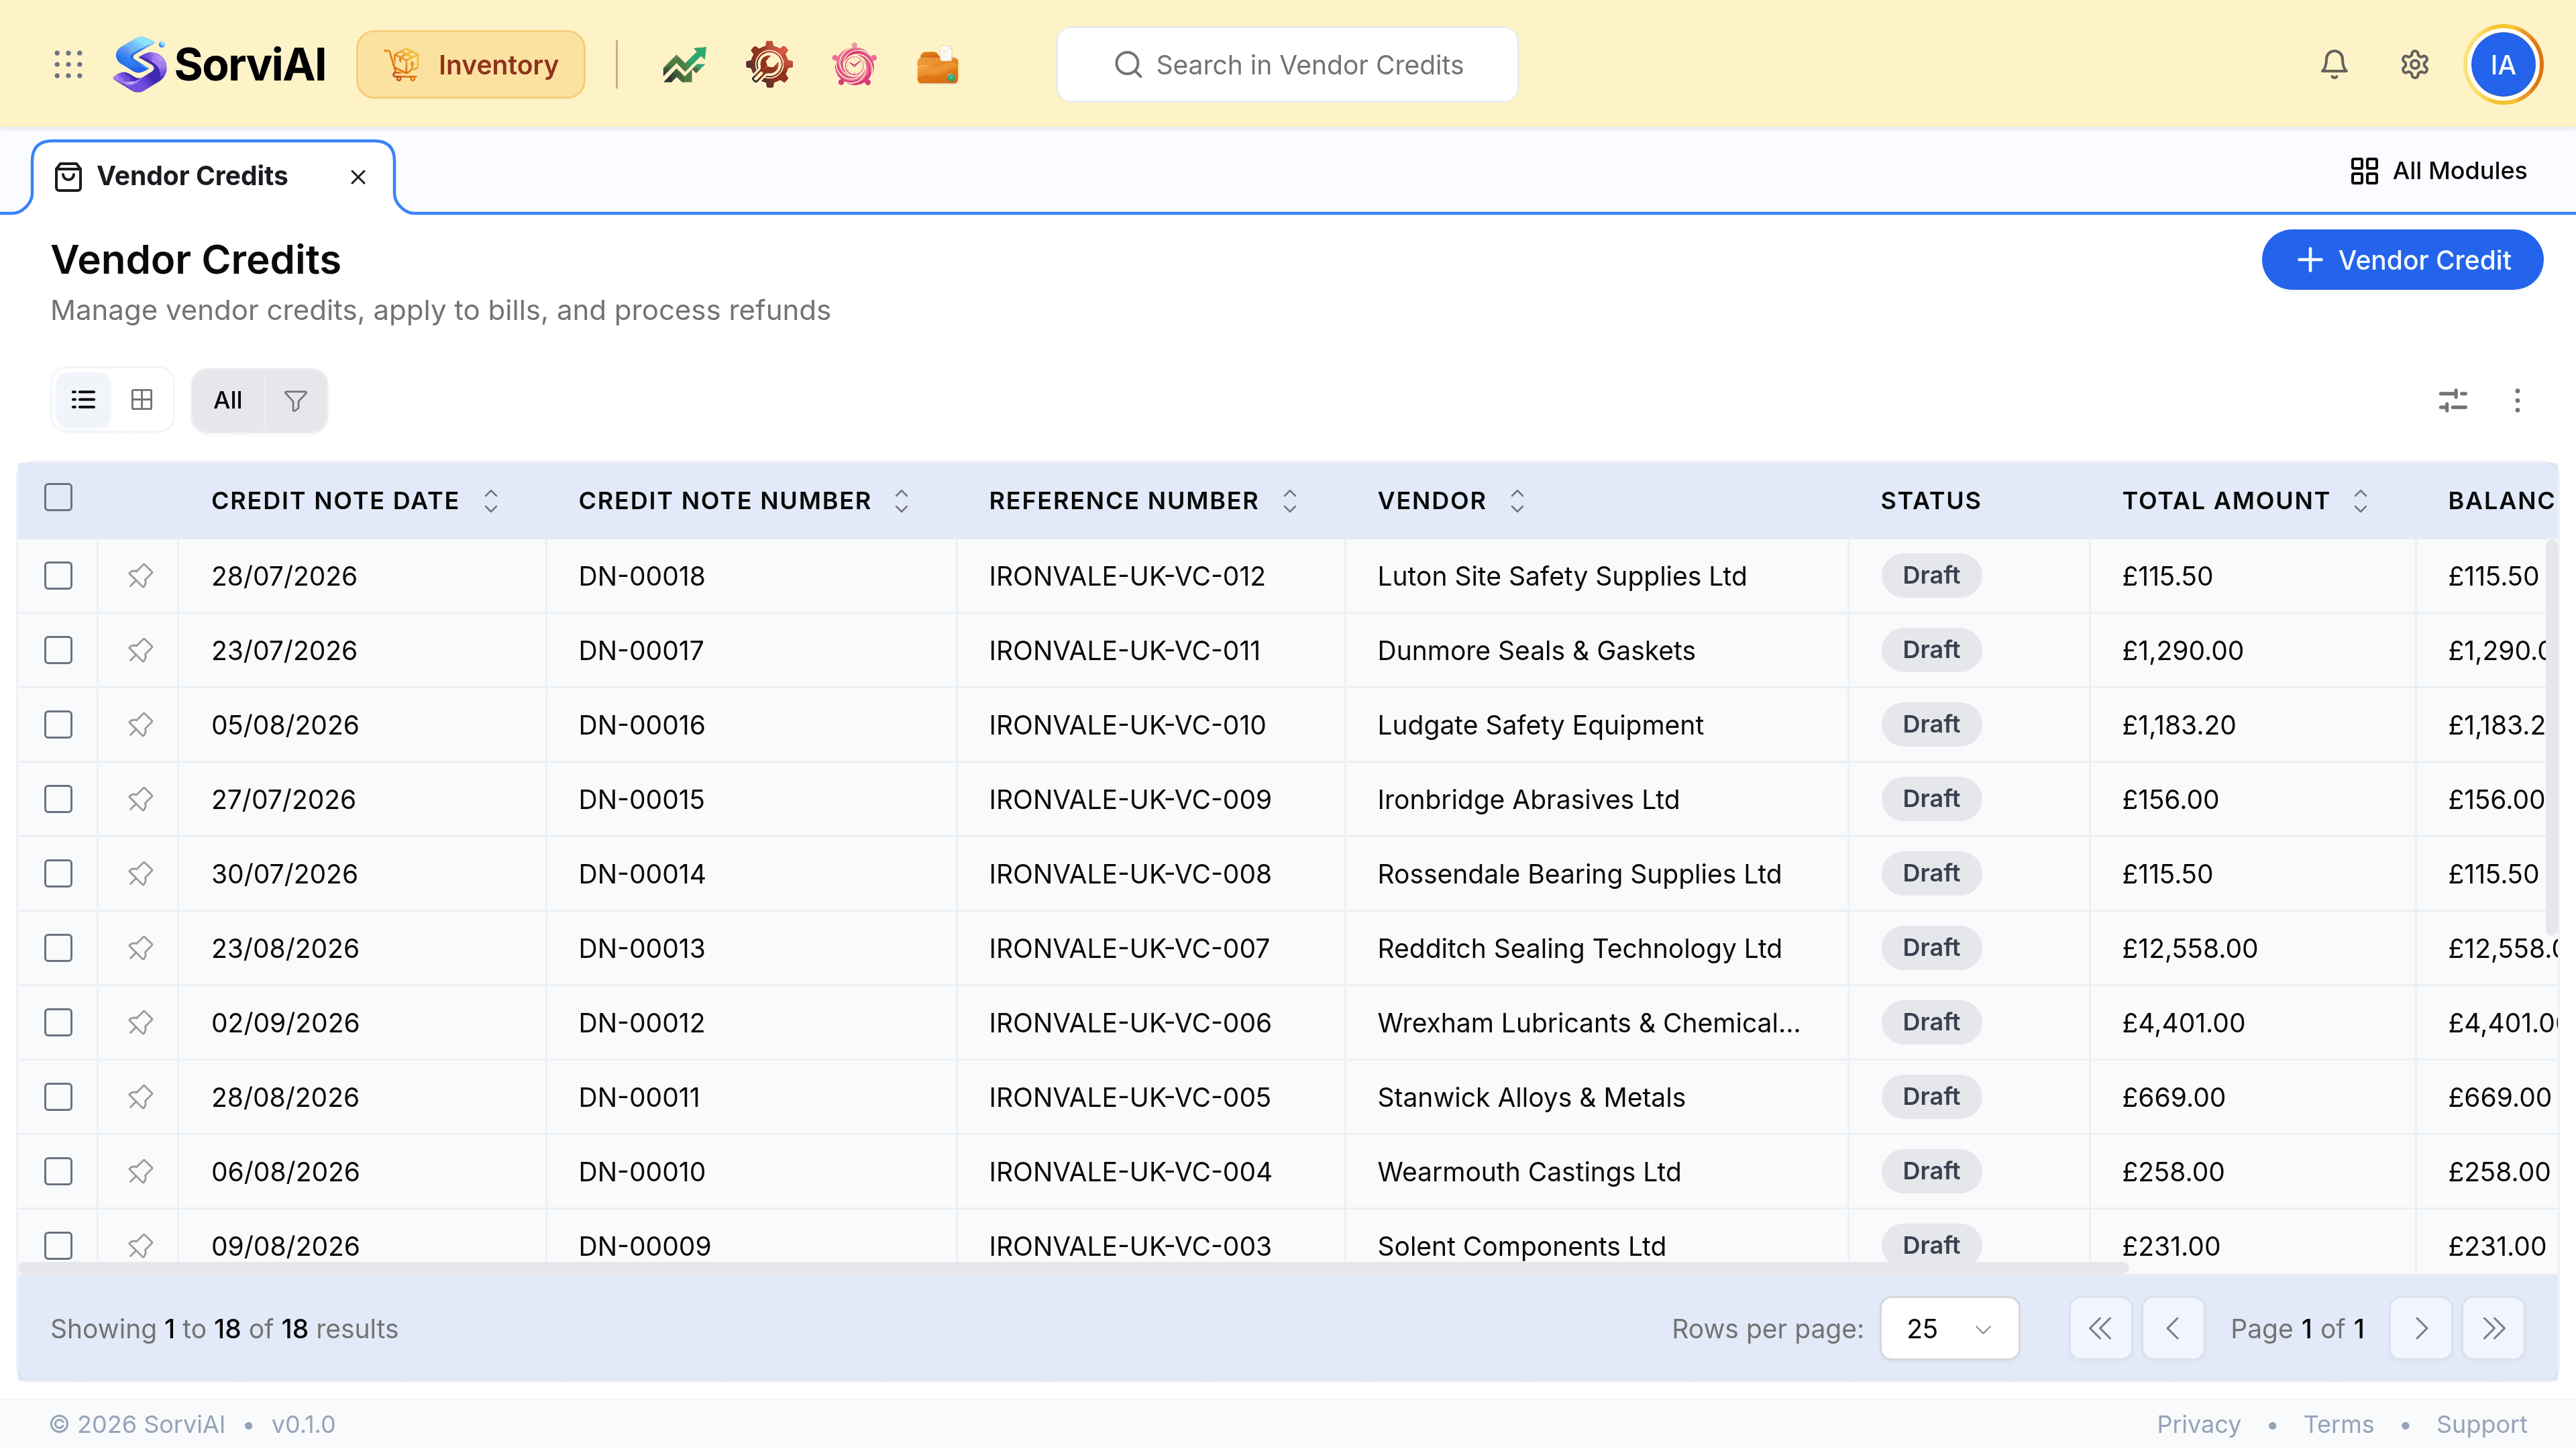
Task: Pin the DN-00018 row
Action: coord(140,576)
